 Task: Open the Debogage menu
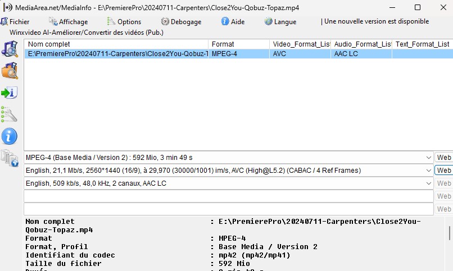[x=182, y=22]
